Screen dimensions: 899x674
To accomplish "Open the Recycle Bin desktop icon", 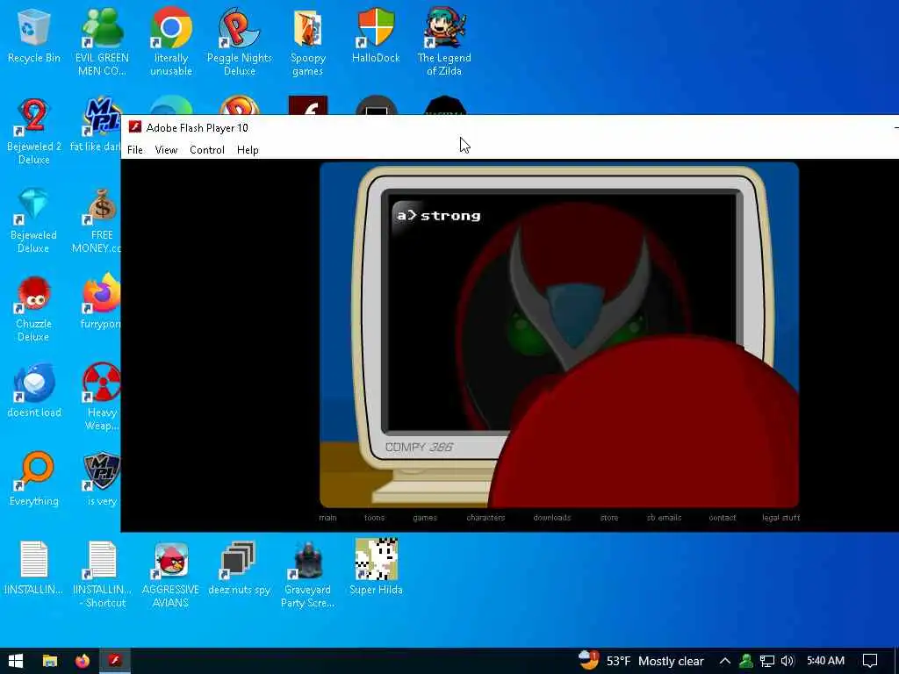I will 34,35.
